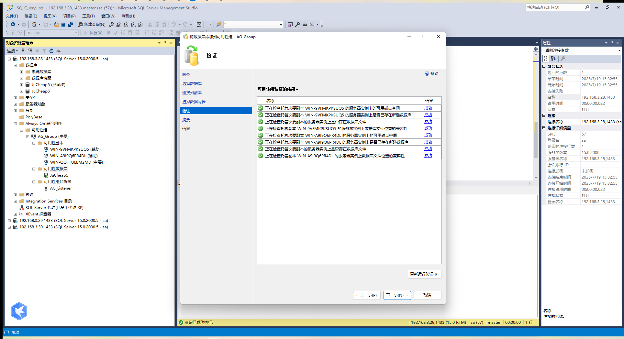Screen dimensions: 624x339
Task: Click 连接名称 row in Properties panel
Action: click(582, 122)
